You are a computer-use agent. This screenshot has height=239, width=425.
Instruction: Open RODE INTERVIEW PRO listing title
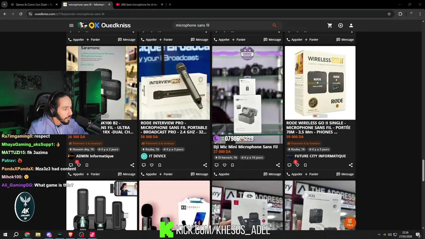pos(174,127)
